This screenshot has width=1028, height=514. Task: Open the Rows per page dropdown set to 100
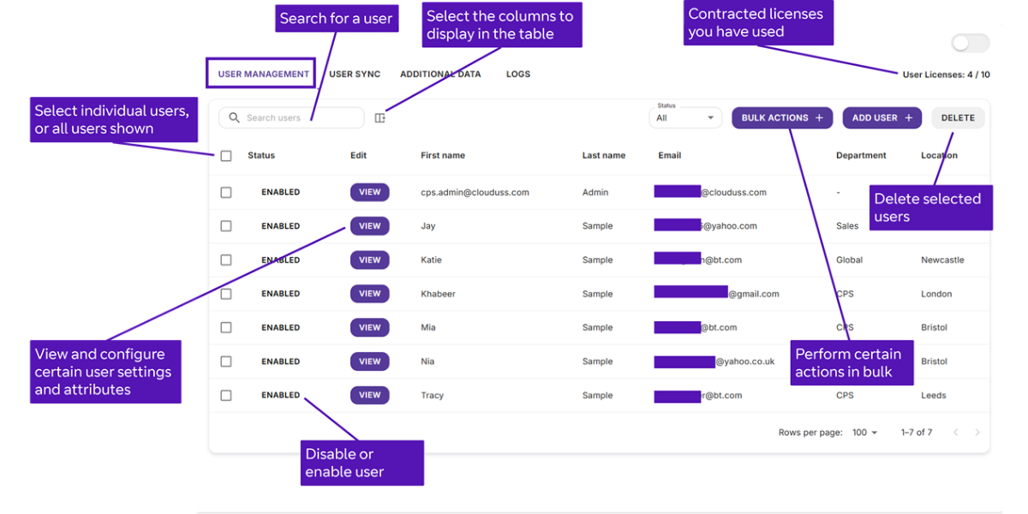click(x=864, y=433)
